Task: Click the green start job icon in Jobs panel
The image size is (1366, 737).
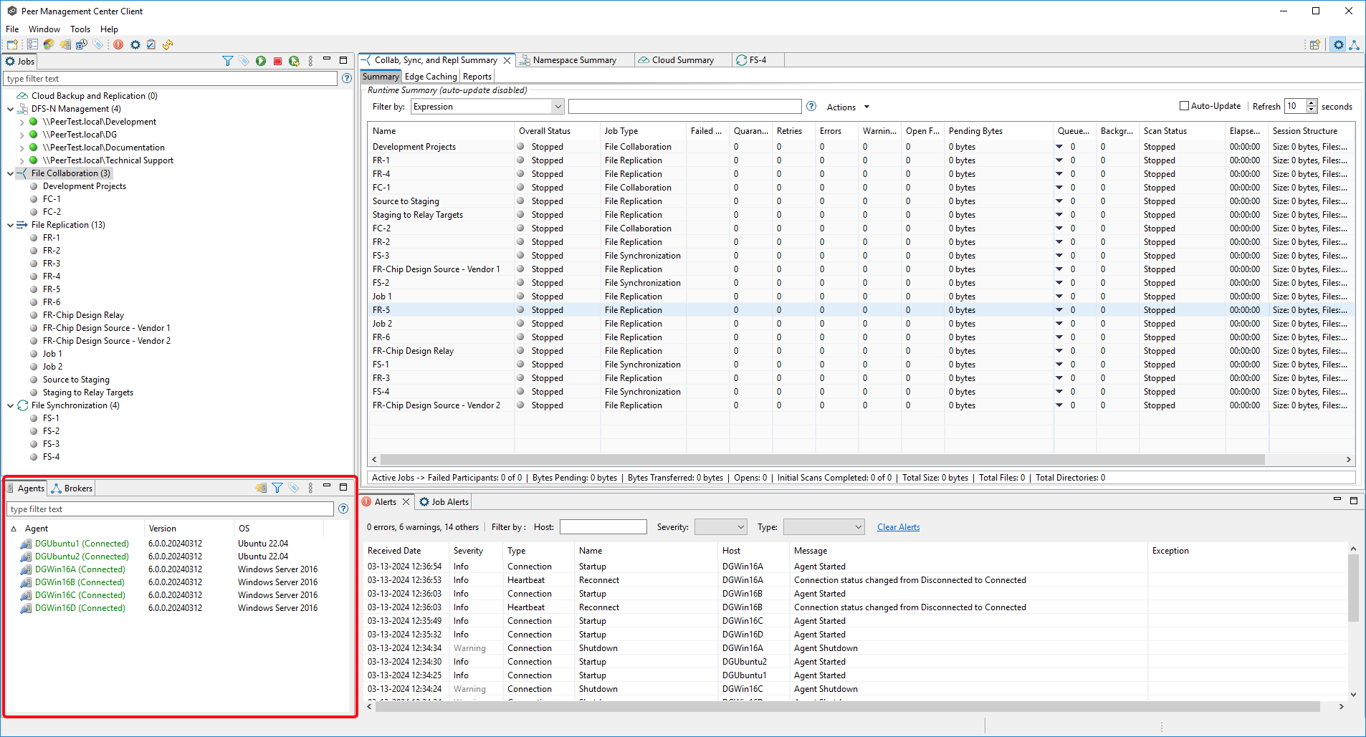Action: pyautogui.click(x=261, y=62)
